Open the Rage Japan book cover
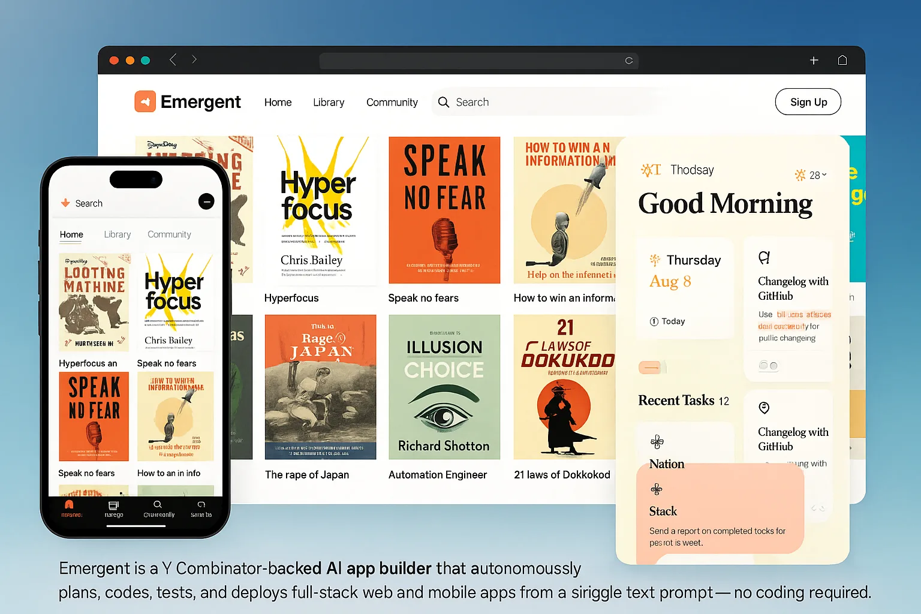921x614 pixels. [x=320, y=387]
